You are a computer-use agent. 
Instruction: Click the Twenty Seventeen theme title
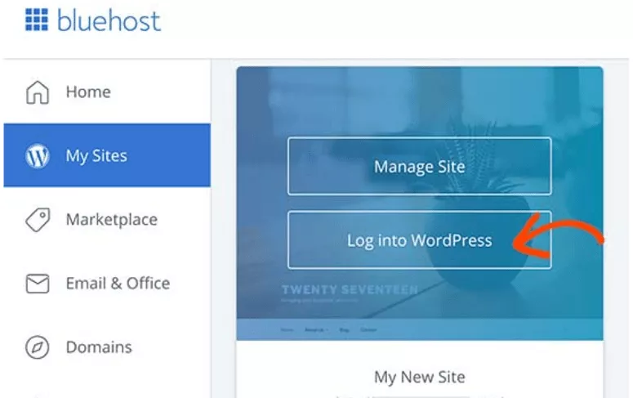[x=349, y=289]
